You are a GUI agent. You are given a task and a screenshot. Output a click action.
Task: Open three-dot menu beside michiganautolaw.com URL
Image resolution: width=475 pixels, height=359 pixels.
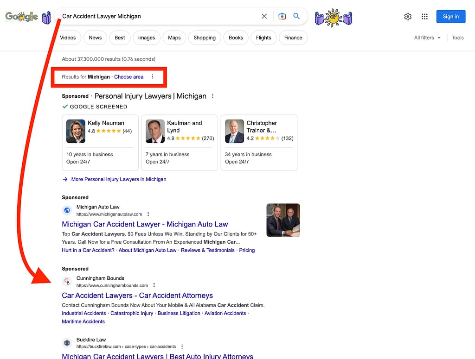pos(148,214)
